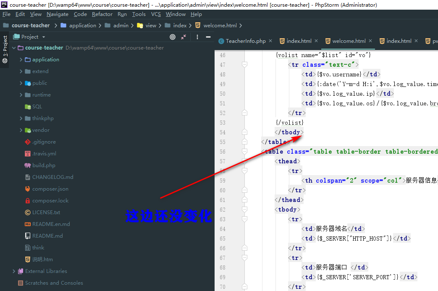
Task: Expand the runtime folder
Action: click(21, 94)
